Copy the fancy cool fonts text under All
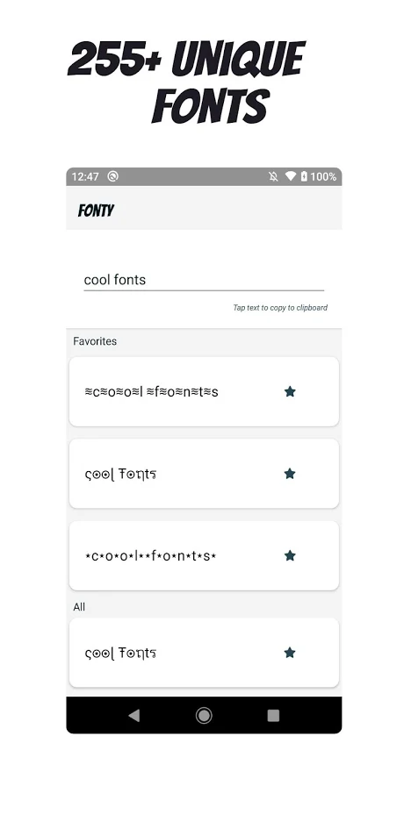This screenshot has height=822, width=411. (x=120, y=654)
